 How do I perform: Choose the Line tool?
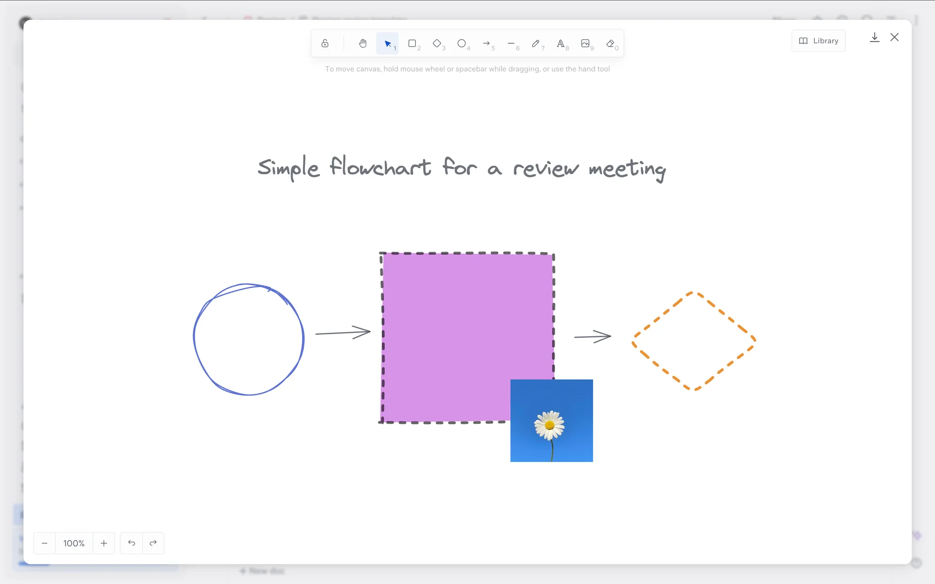(x=511, y=43)
